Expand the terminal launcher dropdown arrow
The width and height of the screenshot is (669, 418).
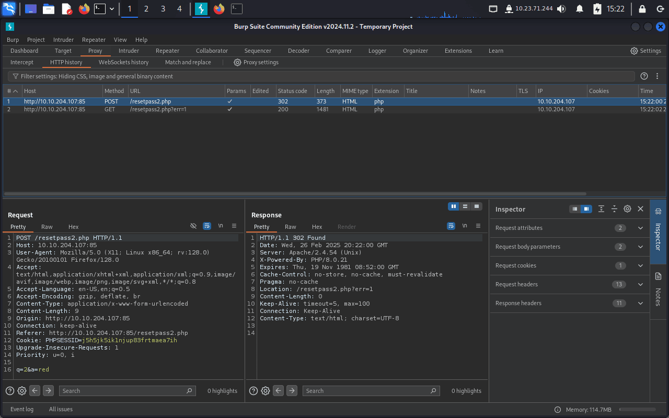(112, 9)
